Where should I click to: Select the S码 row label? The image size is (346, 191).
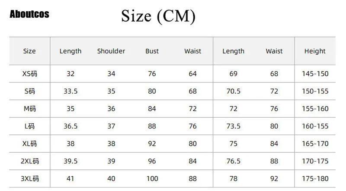30,91
